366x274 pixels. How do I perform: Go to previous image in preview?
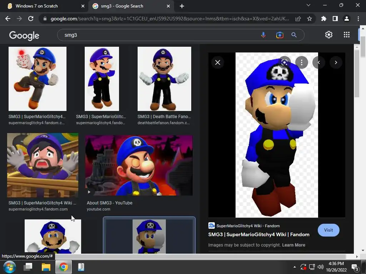point(318,62)
